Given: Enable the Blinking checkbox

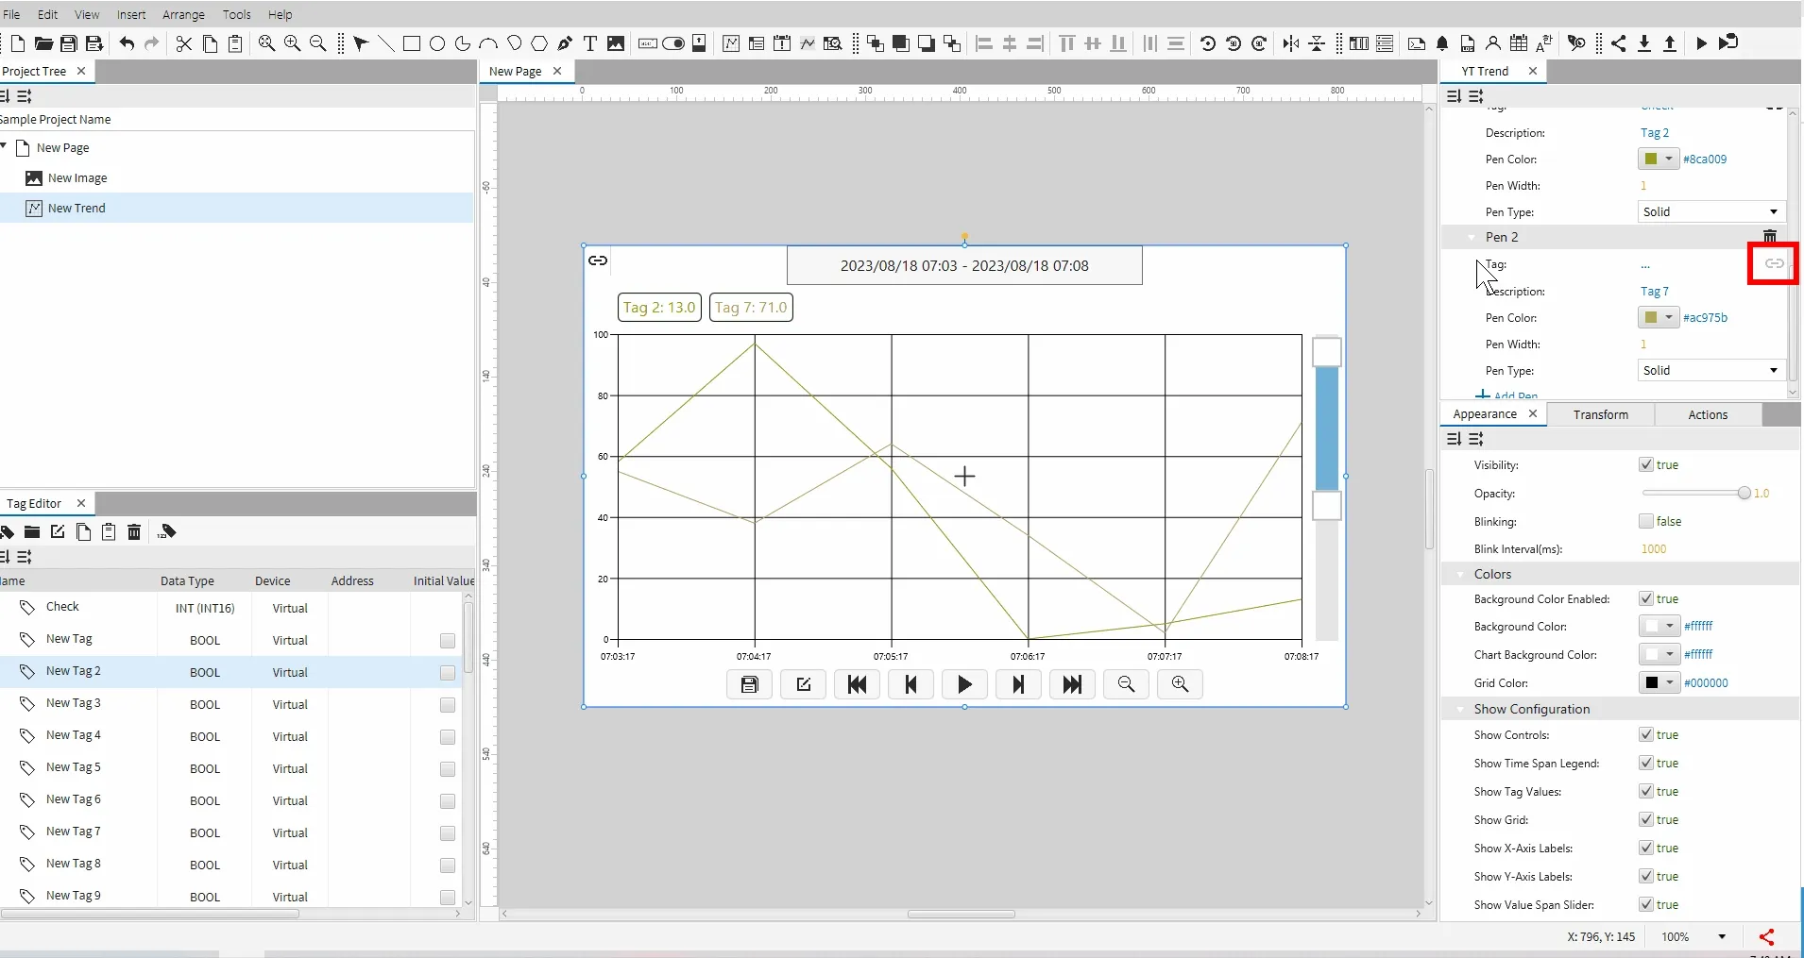Looking at the screenshot, I should coord(1646,521).
